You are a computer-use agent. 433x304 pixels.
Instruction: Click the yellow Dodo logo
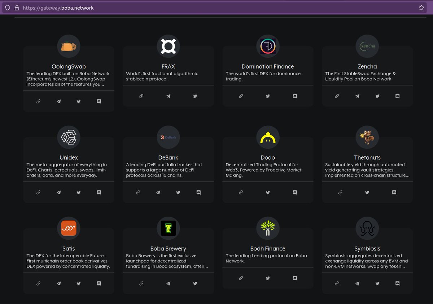(268, 137)
